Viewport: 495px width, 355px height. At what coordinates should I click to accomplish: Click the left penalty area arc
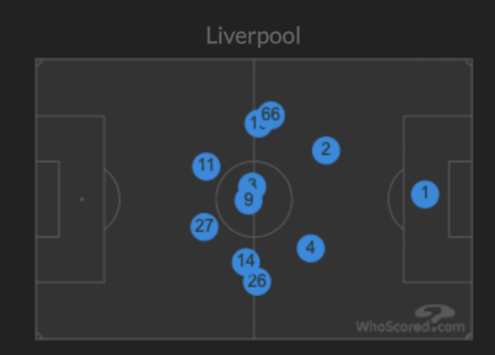point(113,199)
